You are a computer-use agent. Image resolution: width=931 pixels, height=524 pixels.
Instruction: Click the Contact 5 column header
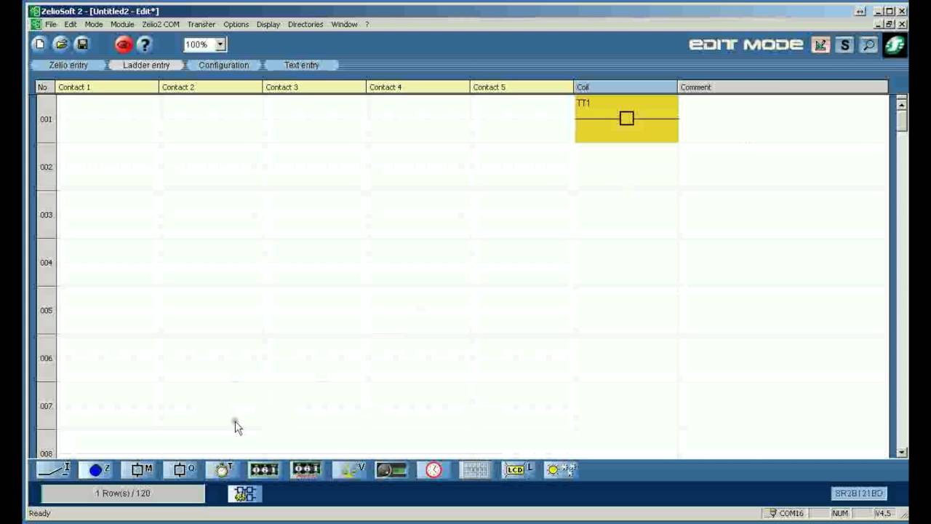522,87
